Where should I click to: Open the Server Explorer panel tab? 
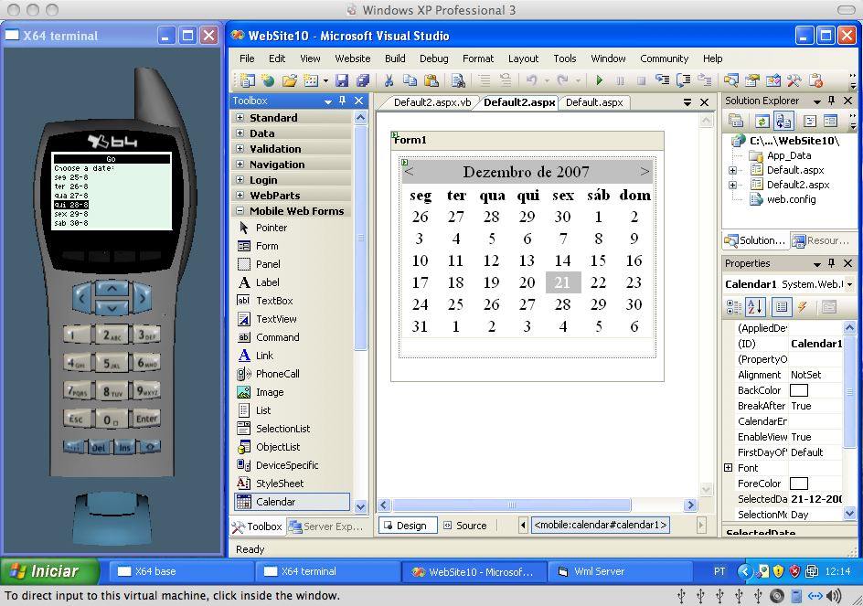pos(326,526)
